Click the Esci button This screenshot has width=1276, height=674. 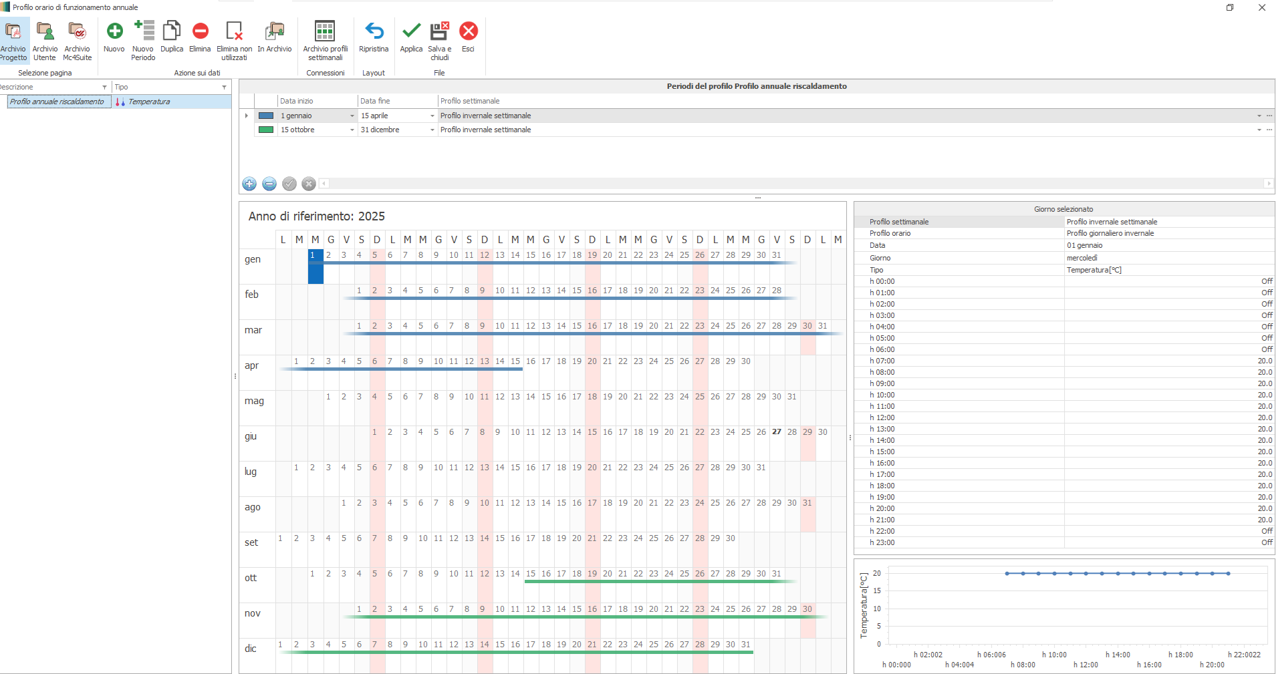(469, 31)
